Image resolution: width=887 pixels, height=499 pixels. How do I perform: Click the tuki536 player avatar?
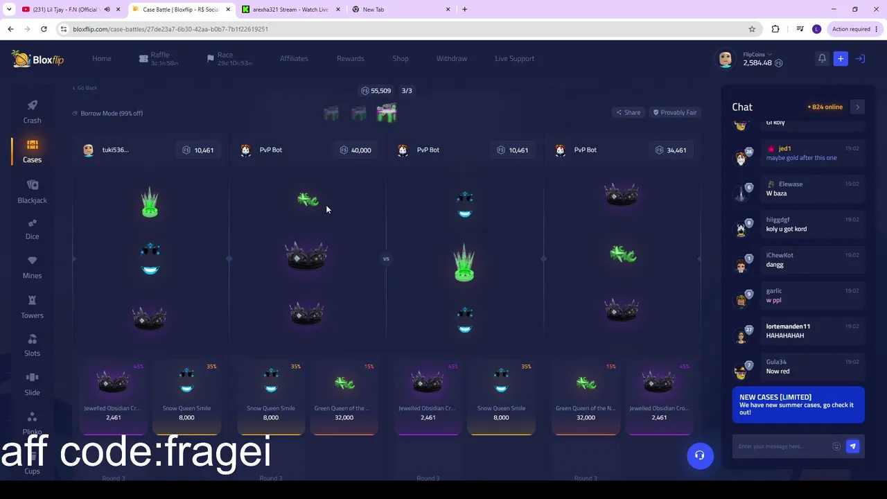(88, 150)
